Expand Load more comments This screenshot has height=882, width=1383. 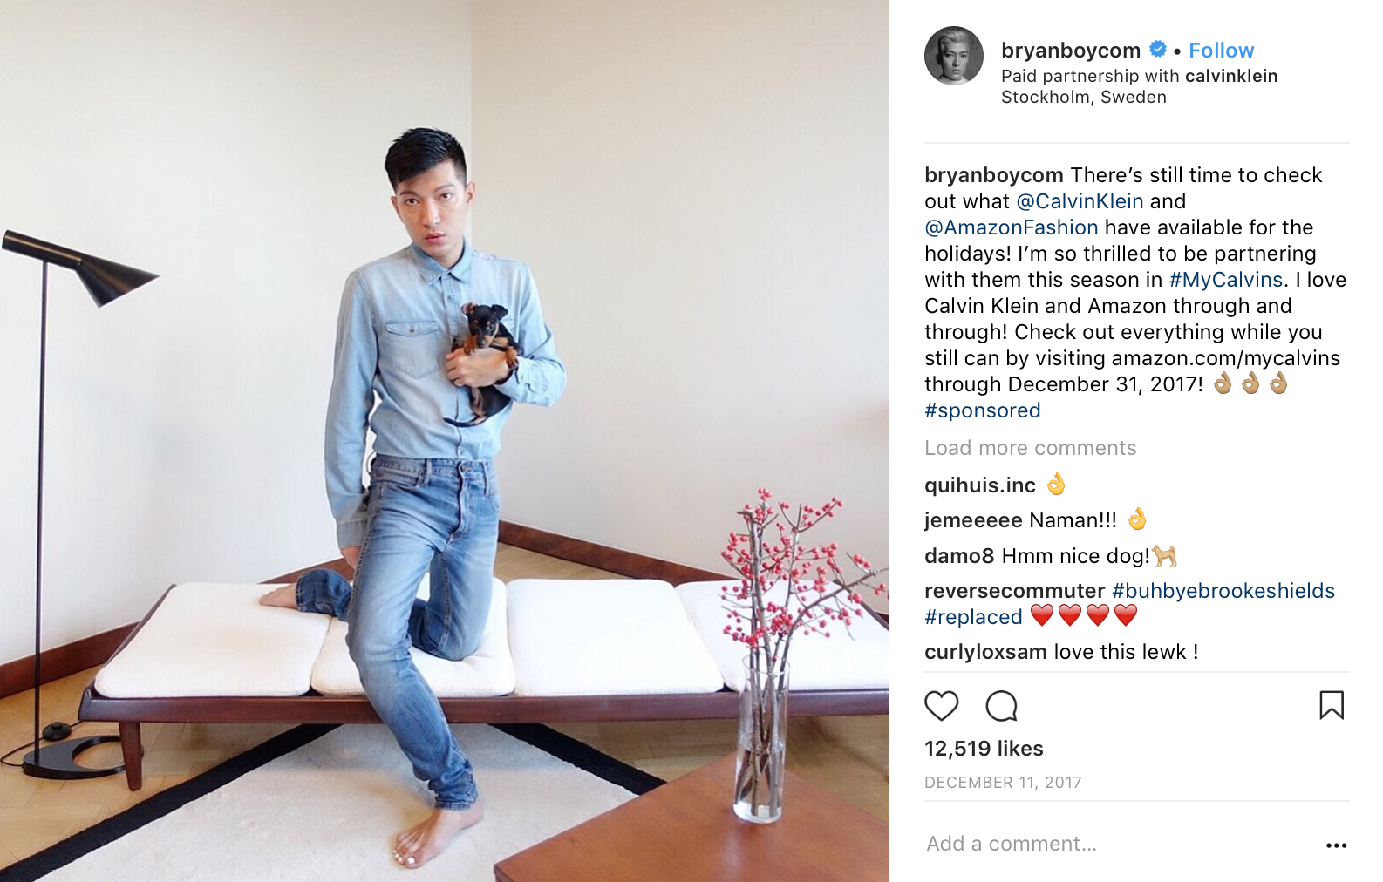1030,448
